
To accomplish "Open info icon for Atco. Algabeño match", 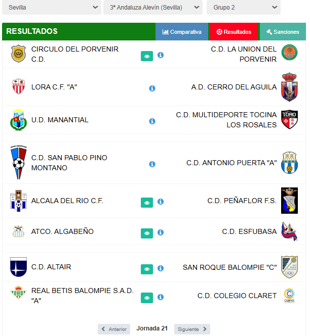I will (161, 232).
